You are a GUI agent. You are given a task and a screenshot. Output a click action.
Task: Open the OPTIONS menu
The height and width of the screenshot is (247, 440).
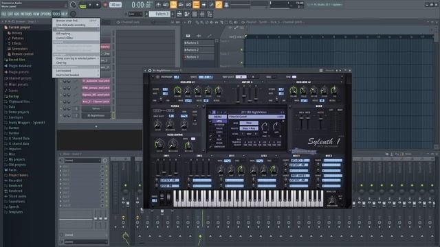[x=46, y=14]
